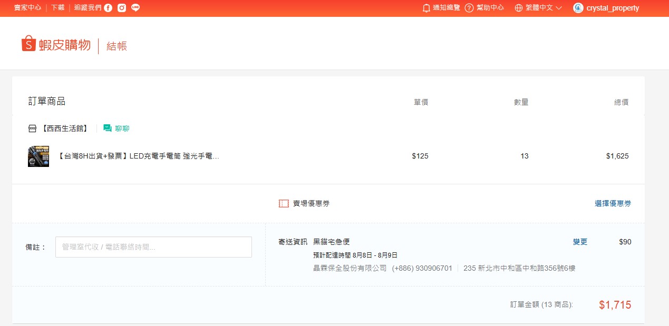Open the LED充電手電筒 product title
This screenshot has height=326, width=669.
138,156
